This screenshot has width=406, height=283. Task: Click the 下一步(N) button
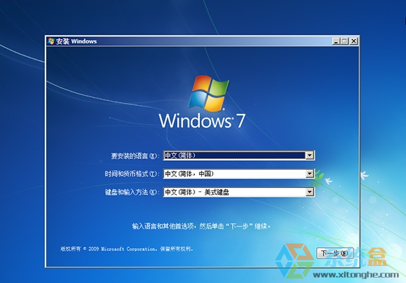coord(335,253)
